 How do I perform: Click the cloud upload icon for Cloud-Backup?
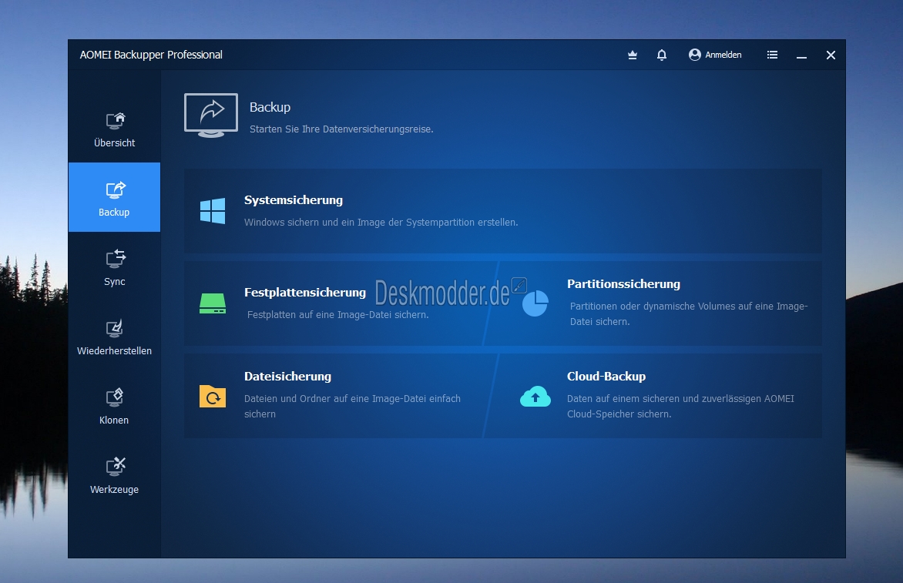click(x=535, y=396)
